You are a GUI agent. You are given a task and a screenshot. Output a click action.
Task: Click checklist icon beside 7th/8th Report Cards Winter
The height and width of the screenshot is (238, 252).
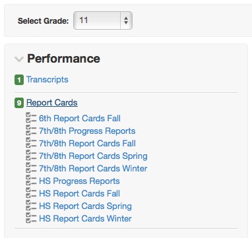[31, 167]
